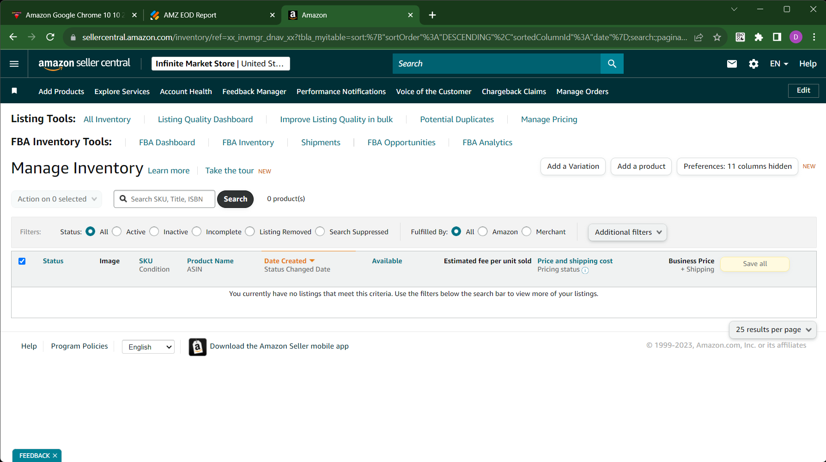Open the settings gear icon

[x=753, y=64]
